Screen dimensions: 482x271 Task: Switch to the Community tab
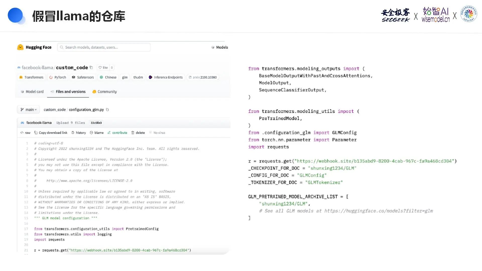(x=104, y=92)
